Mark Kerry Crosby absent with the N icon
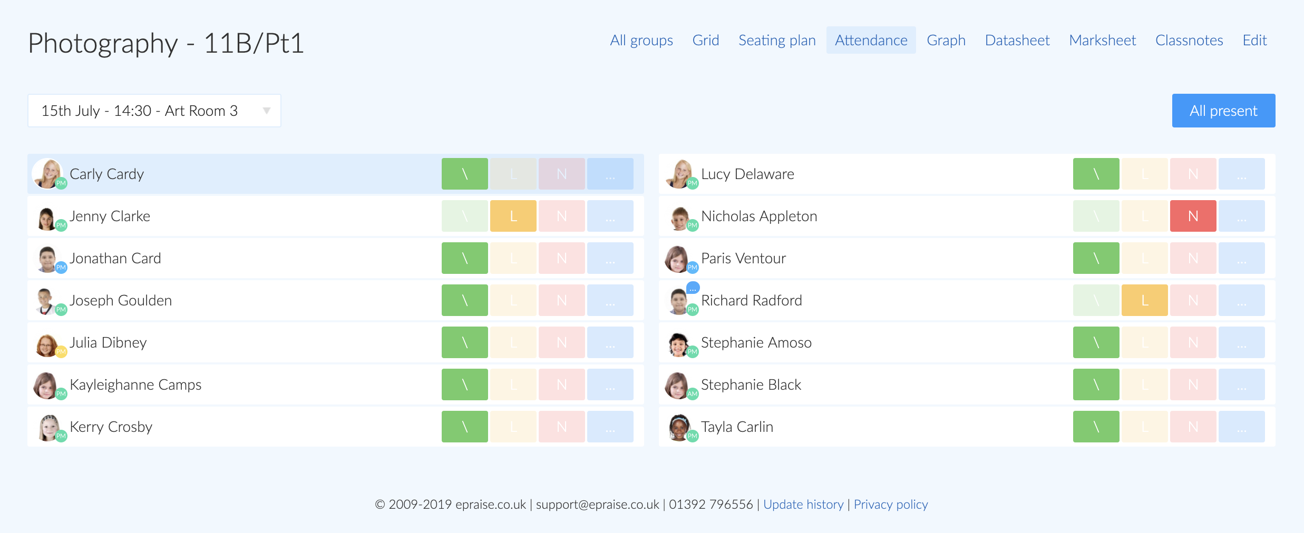 pyautogui.click(x=561, y=427)
